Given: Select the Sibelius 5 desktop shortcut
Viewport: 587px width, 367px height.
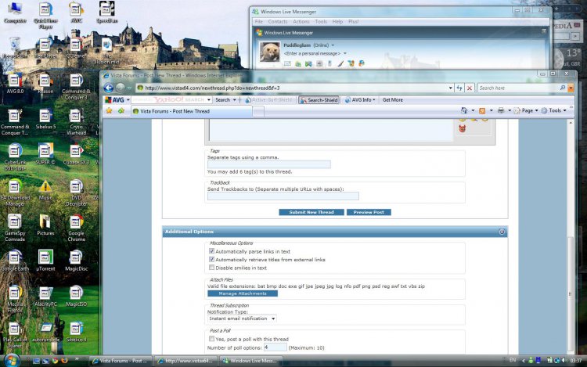Looking at the screenshot, I should click(45, 119).
